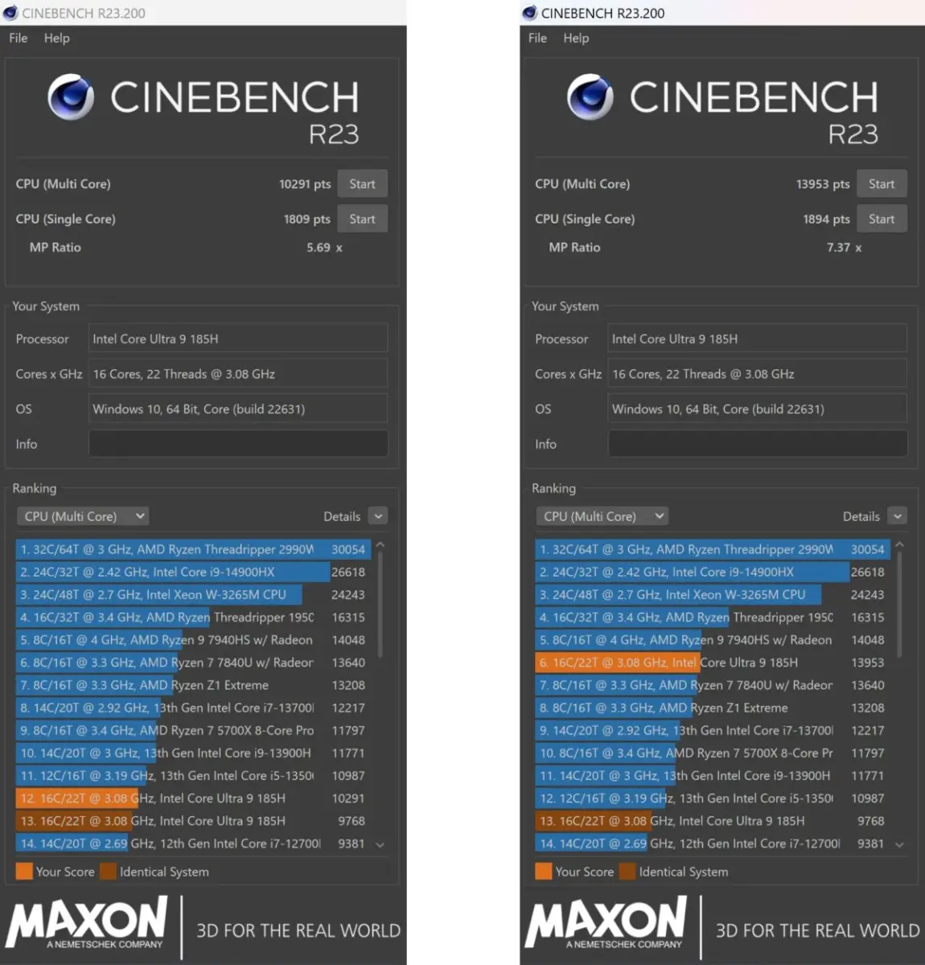This screenshot has height=965, width=925.
Task: Click the Info input field in right window
Action: (x=758, y=444)
